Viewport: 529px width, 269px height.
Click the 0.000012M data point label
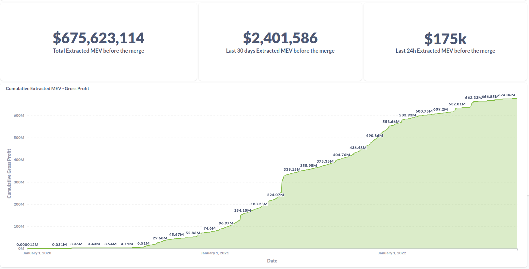27,245
